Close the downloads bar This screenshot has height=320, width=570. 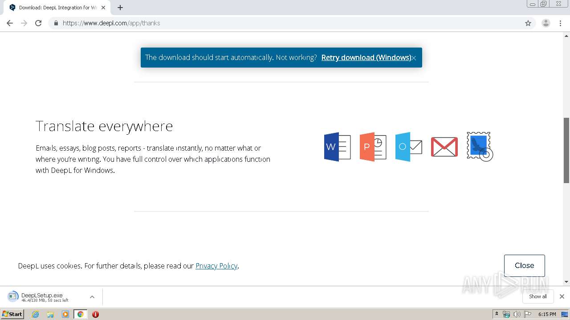(x=562, y=296)
